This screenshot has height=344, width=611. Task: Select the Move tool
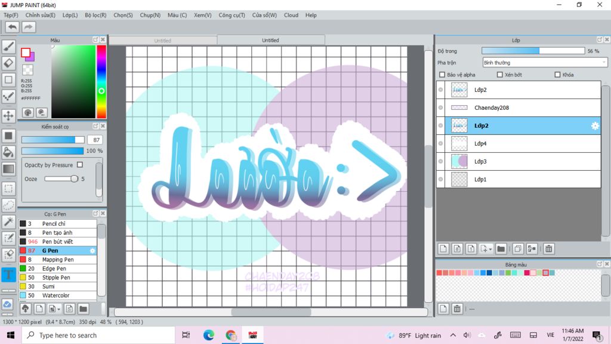(8, 116)
